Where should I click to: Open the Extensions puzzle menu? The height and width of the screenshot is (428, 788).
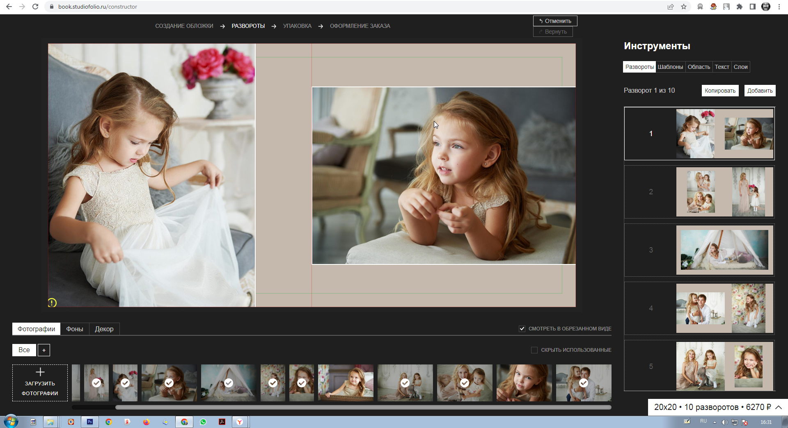tap(740, 7)
